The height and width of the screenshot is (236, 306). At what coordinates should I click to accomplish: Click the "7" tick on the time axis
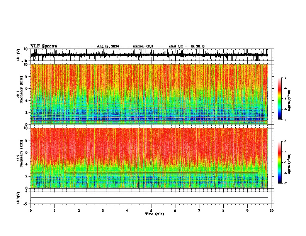[199, 211]
